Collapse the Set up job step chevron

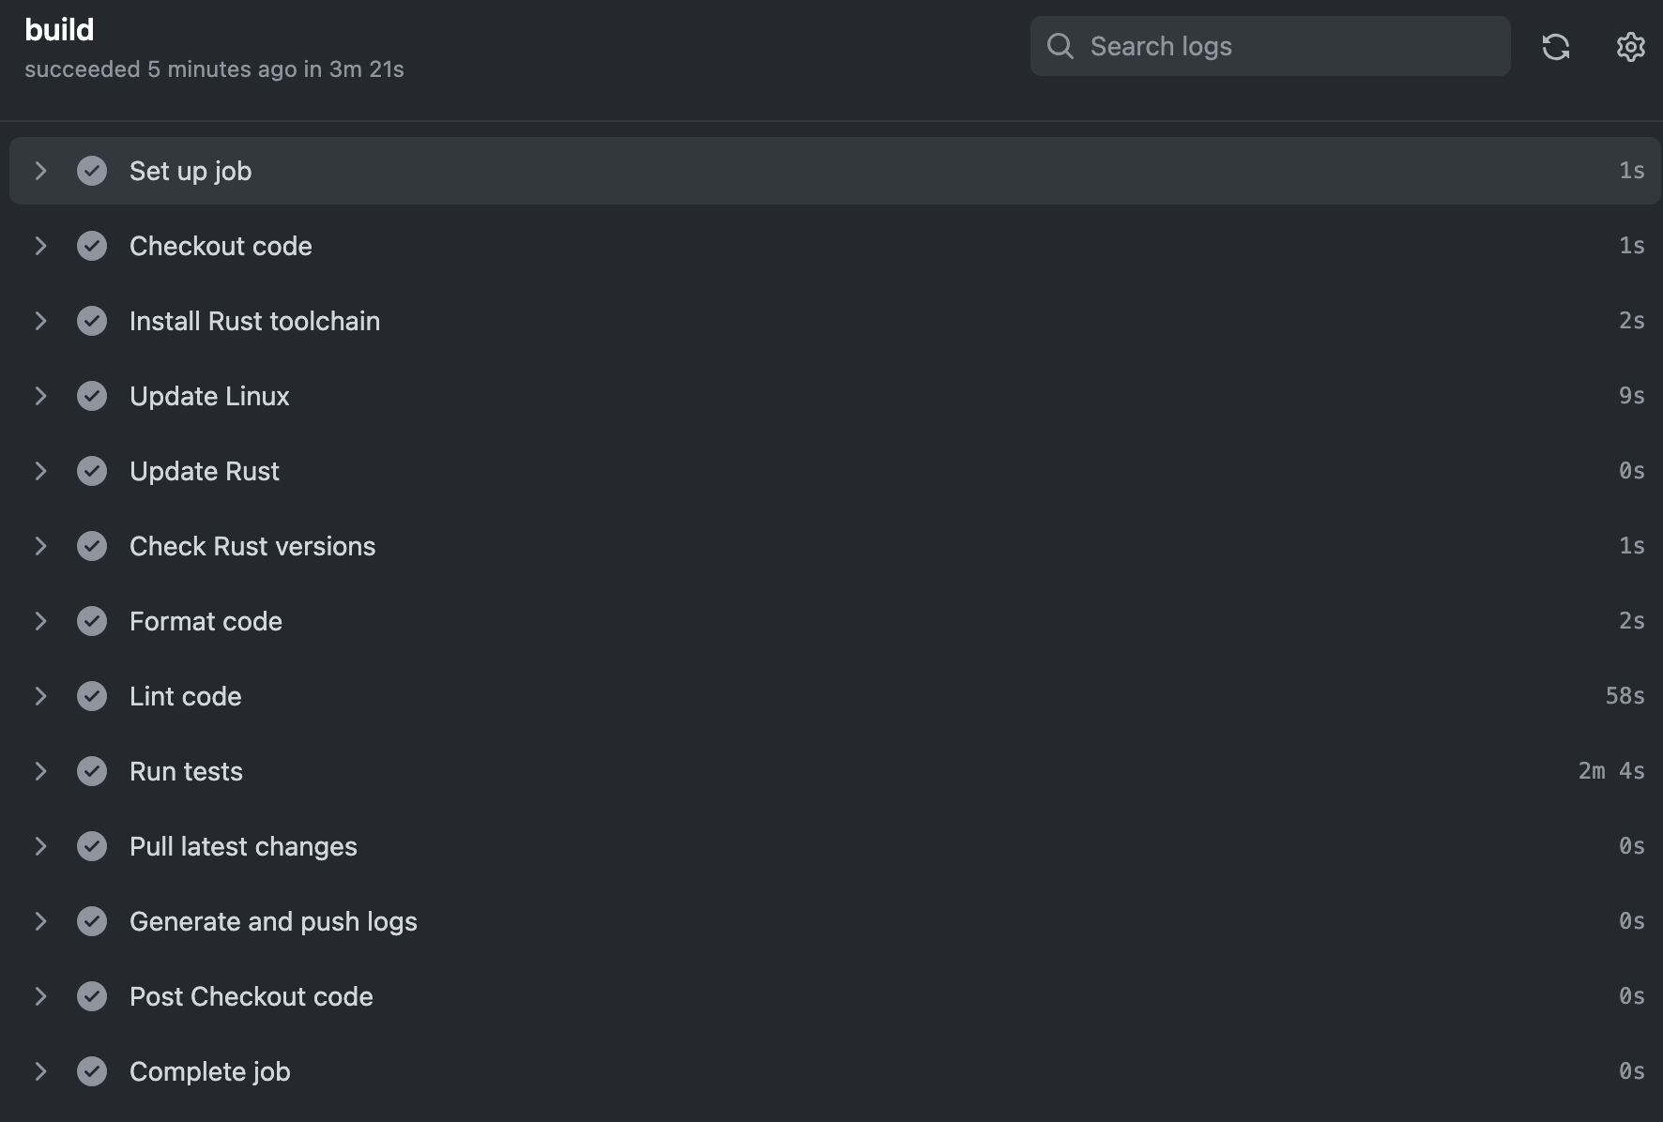click(x=40, y=171)
